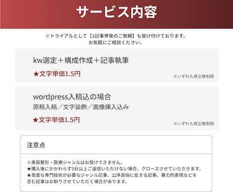Click the ★文字単価1.5円 price under wordpress card
Image resolution: width=233 pixels, height=192 pixels.
click(56, 120)
